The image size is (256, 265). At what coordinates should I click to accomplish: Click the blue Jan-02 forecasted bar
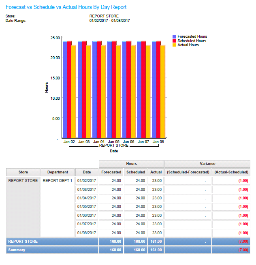coord(65,89)
